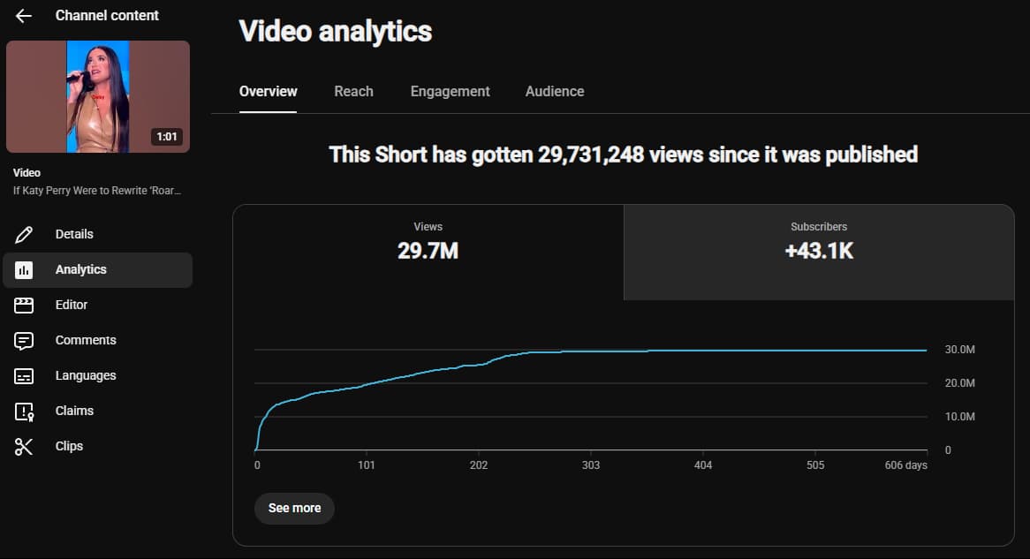
Task: Switch to the Engagement tab
Action: 450,92
